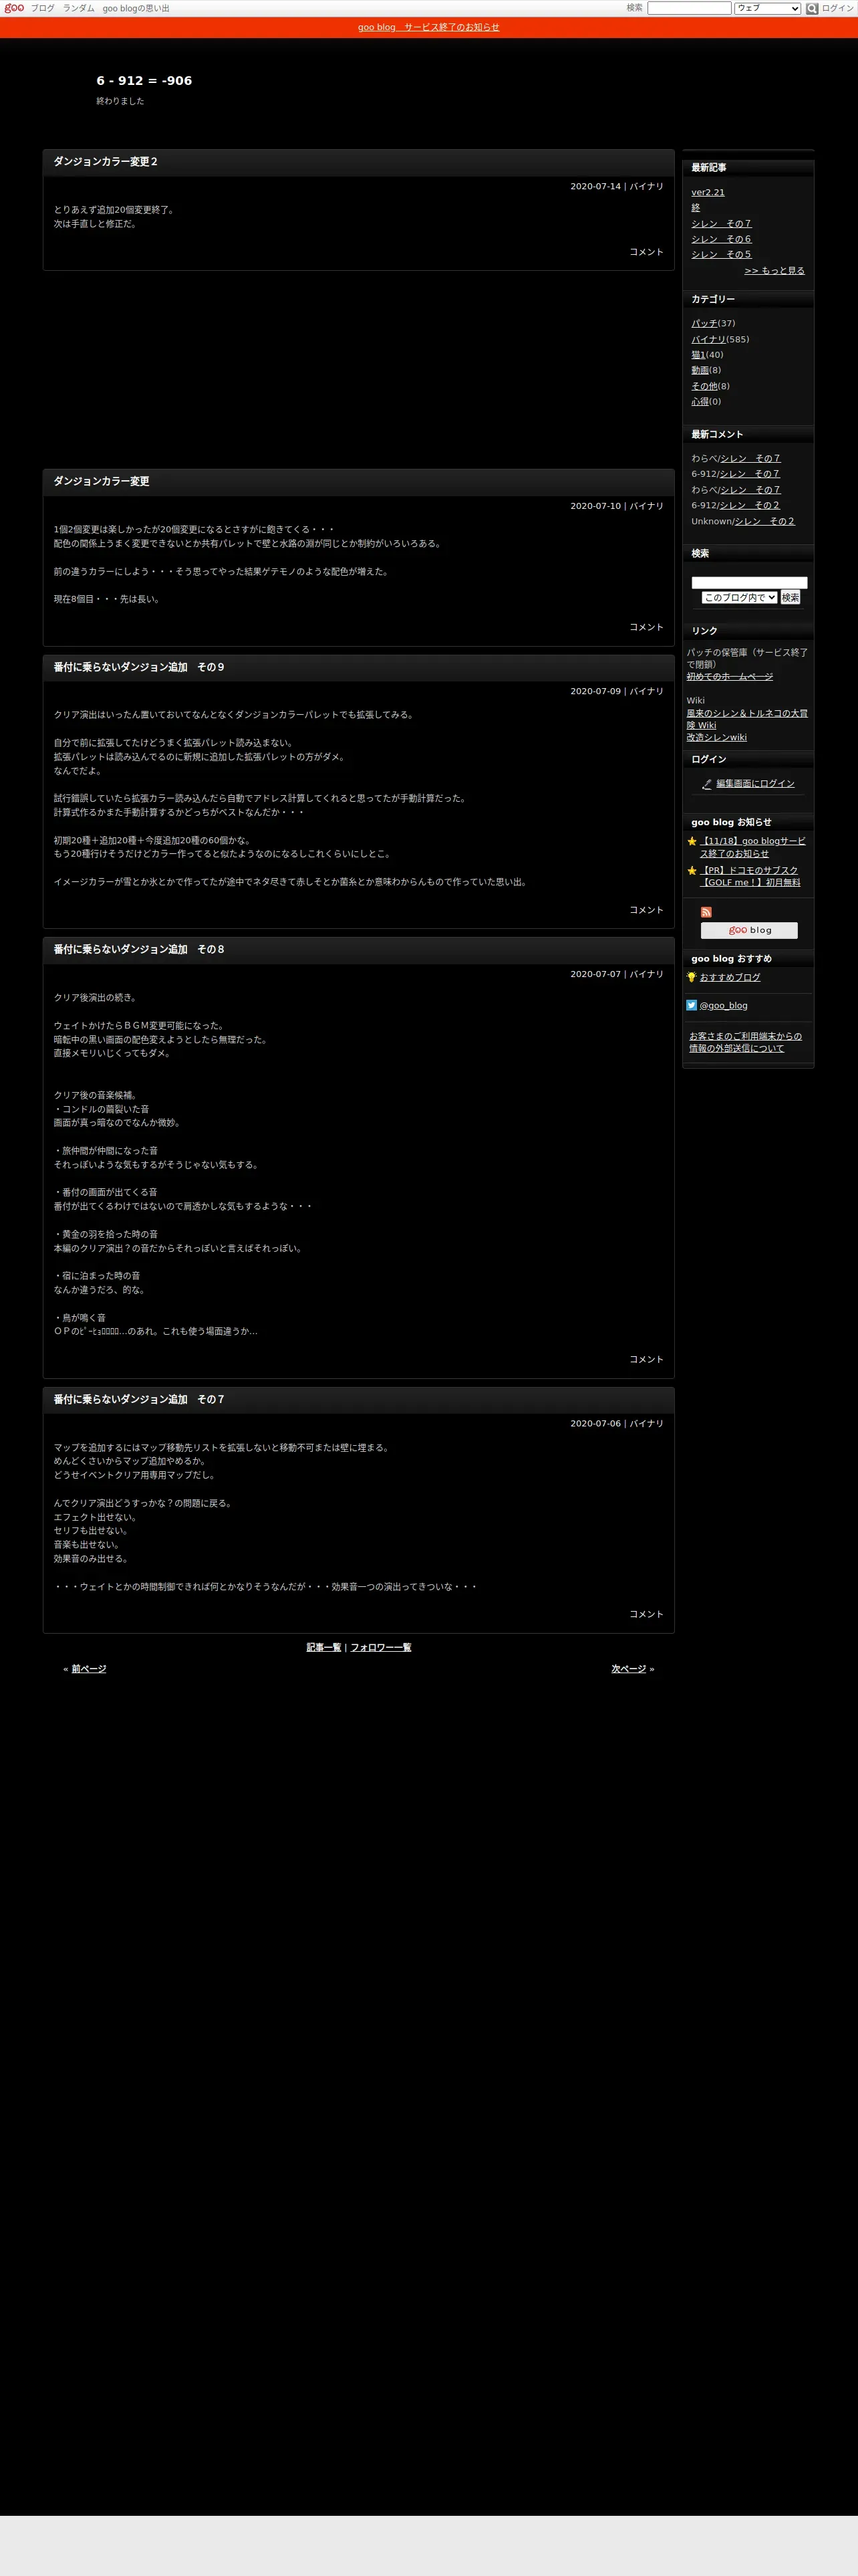
Task: Click the magnifier search icon in top bar
Action: pos(812,8)
